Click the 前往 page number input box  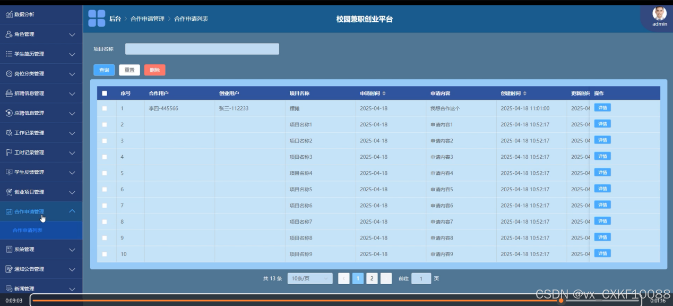tap(421, 278)
